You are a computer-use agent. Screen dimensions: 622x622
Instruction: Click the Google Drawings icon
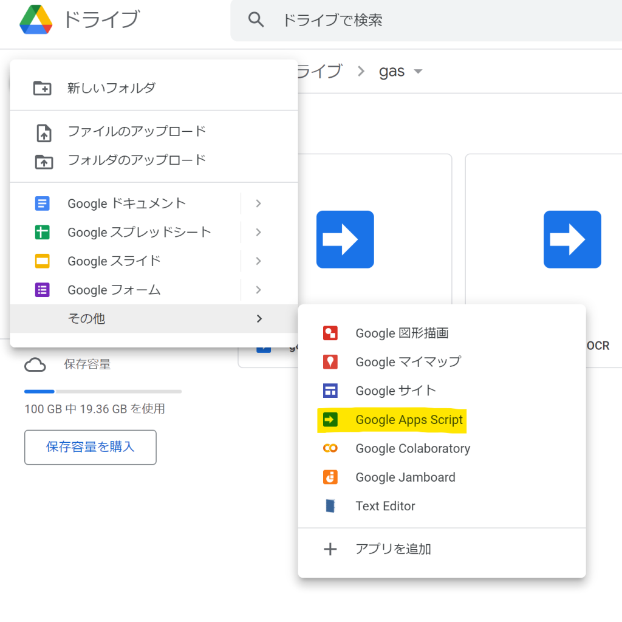click(x=330, y=333)
